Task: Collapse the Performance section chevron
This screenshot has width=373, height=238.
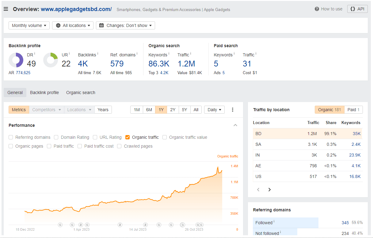Action: click(235, 125)
